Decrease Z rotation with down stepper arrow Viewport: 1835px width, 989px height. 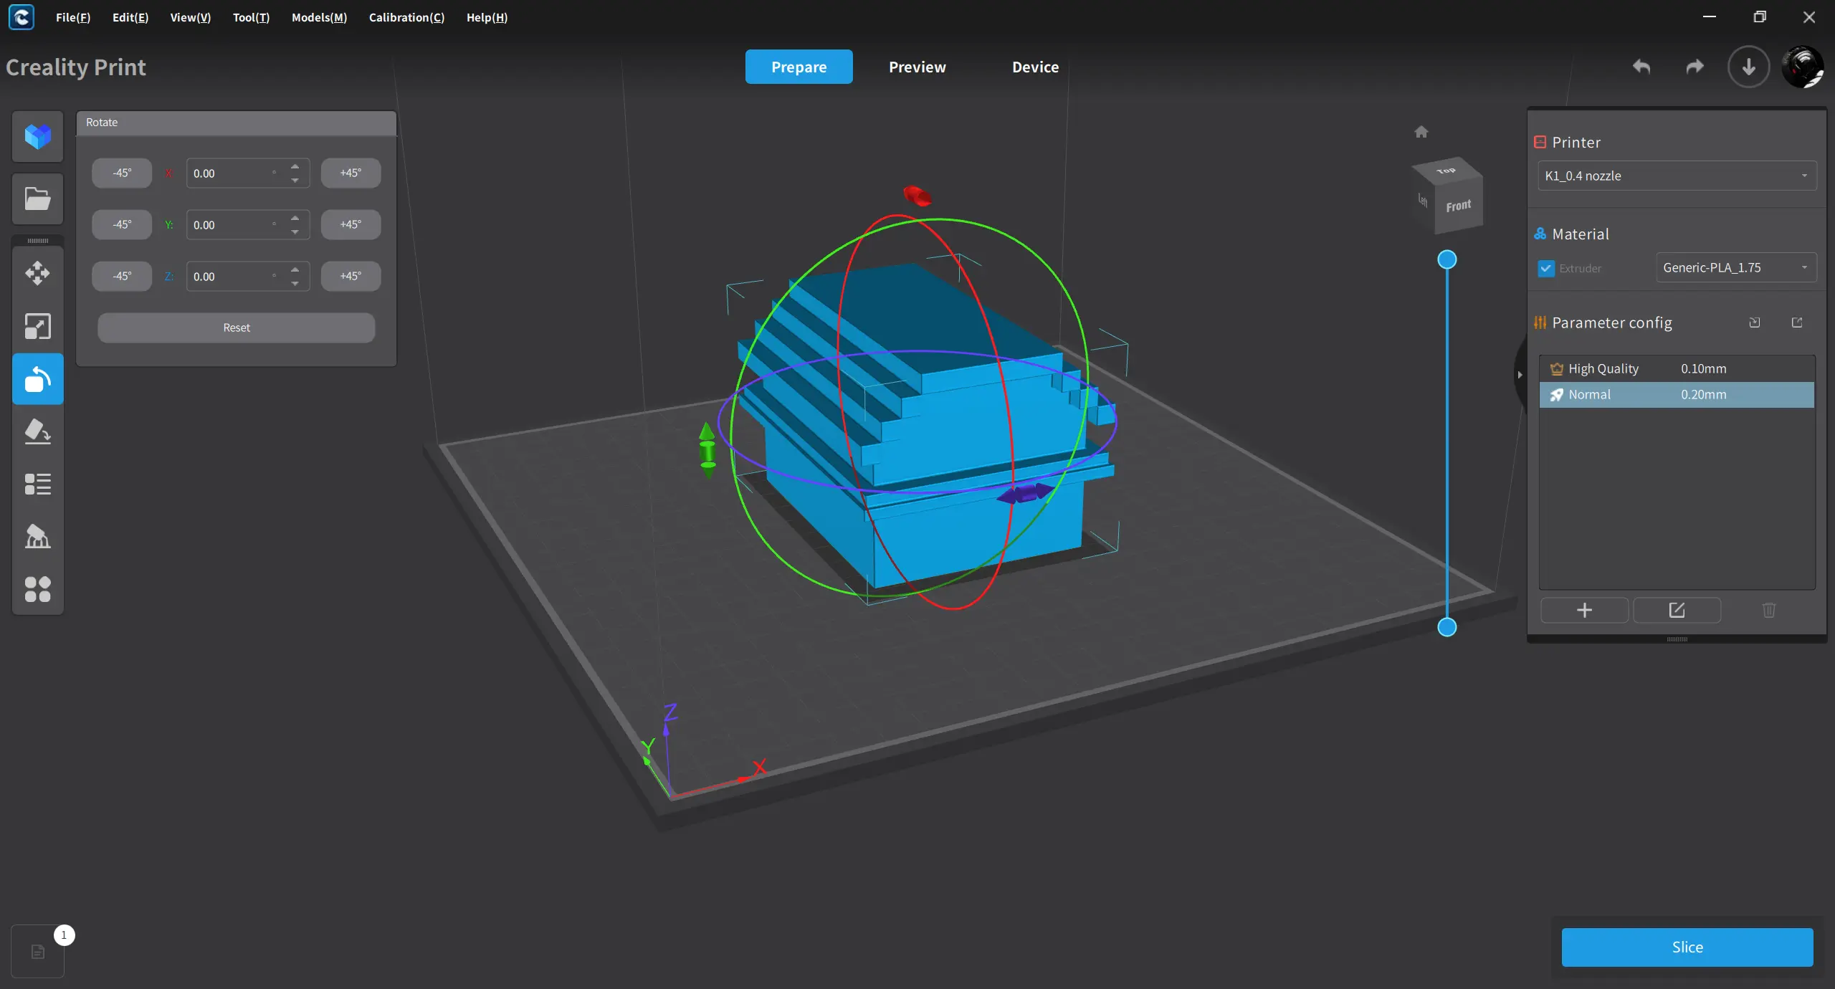coord(295,283)
